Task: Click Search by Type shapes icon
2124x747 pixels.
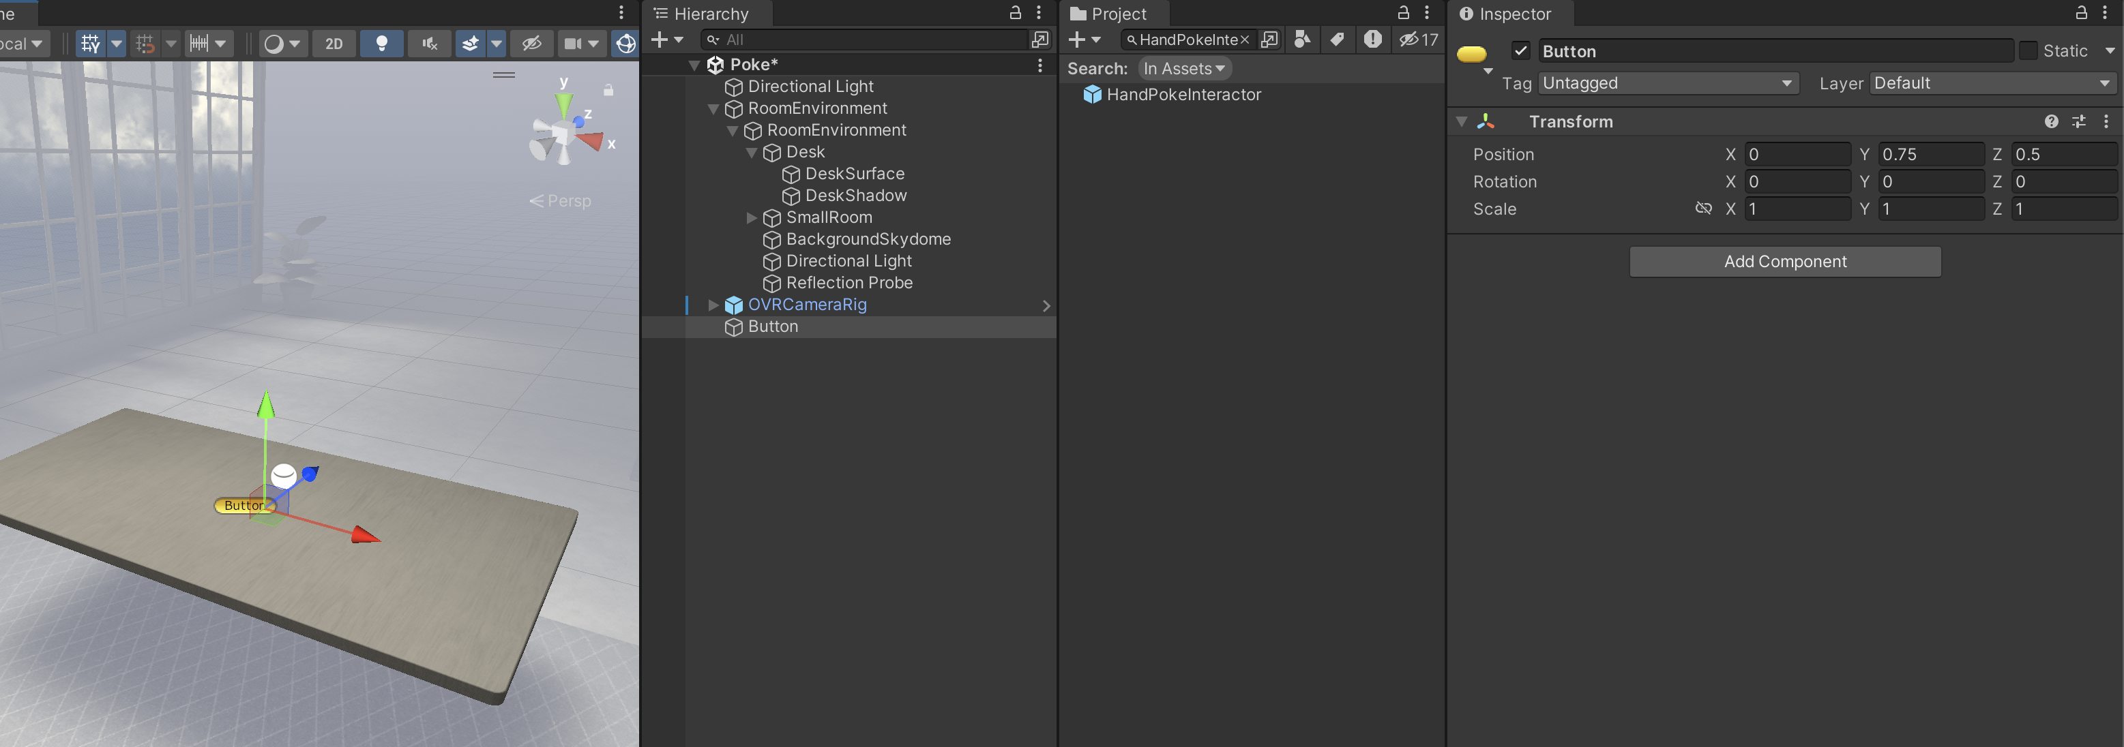Action: [x=1302, y=40]
